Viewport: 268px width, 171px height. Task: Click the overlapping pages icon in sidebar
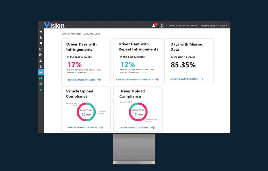click(x=41, y=49)
